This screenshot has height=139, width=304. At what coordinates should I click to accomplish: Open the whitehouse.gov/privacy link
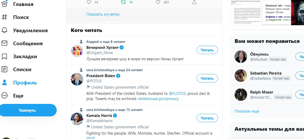158,99
